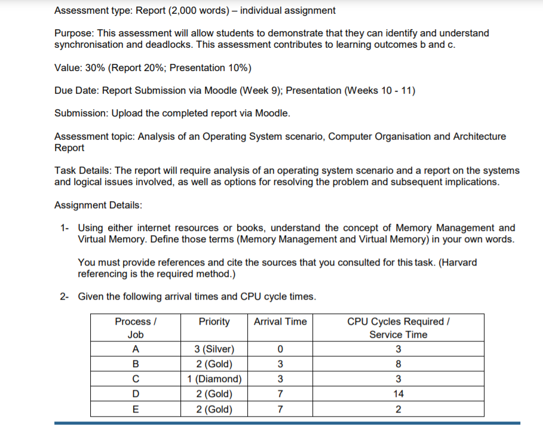This screenshot has width=543, height=425.
Task: Click the 'Assessment topic:' line
Action: (x=280, y=136)
